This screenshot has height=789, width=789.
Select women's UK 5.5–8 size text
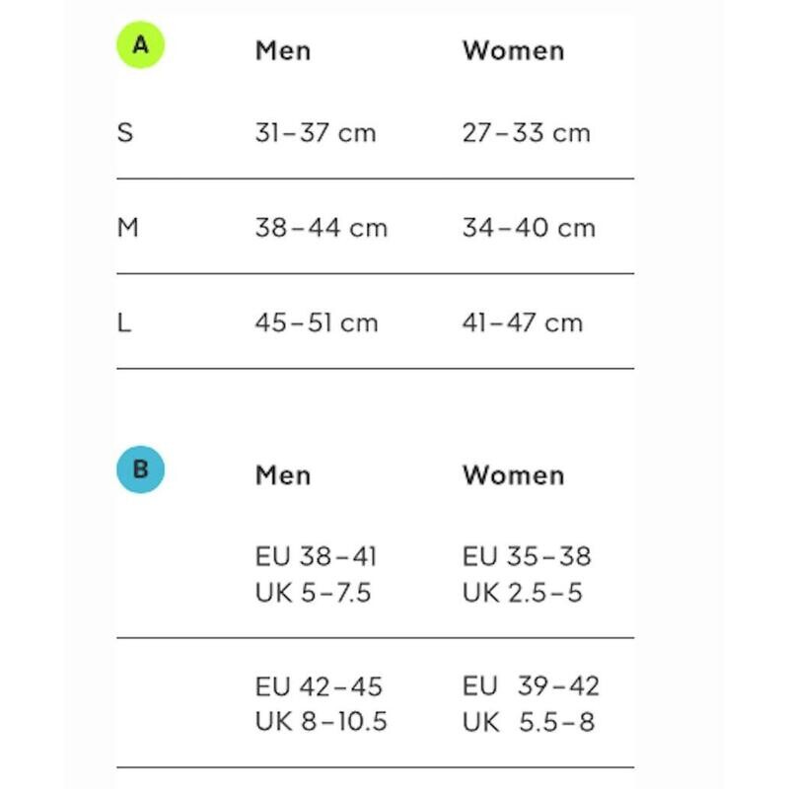tap(529, 722)
